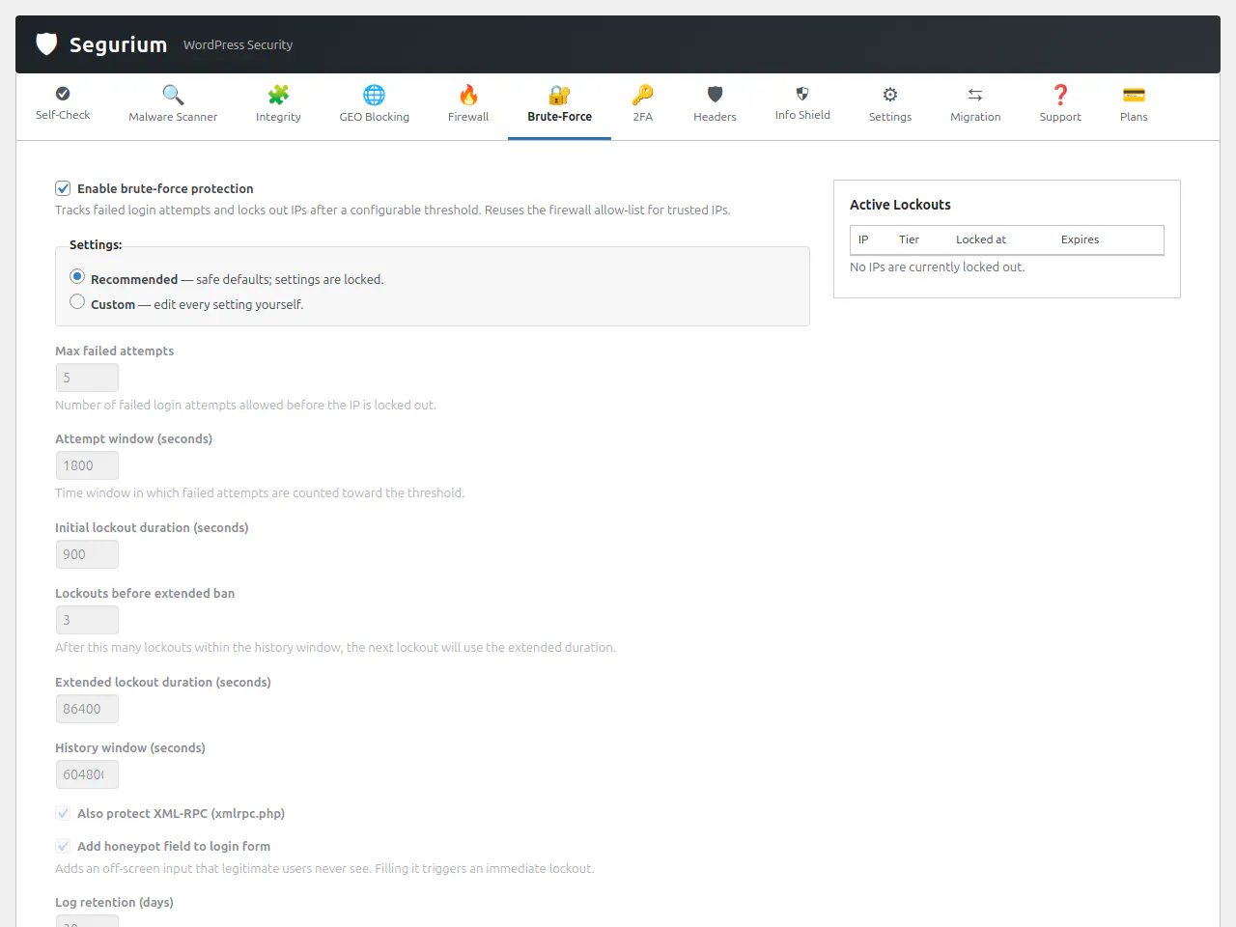Open the 2FA key icon

pyautogui.click(x=642, y=95)
